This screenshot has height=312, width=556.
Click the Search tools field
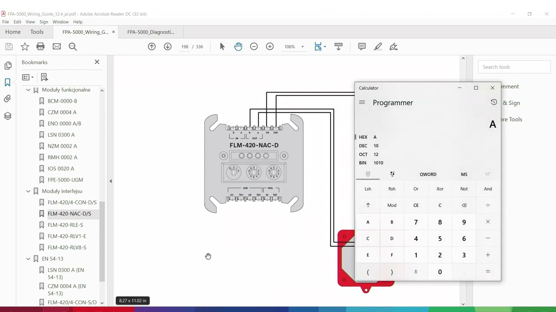(x=514, y=67)
